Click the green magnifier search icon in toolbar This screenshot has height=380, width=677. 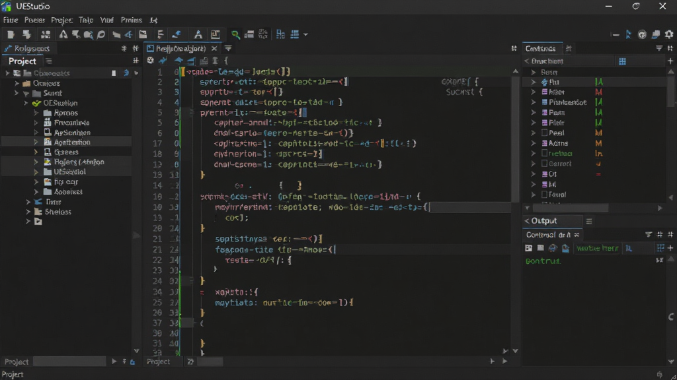point(235,34)
